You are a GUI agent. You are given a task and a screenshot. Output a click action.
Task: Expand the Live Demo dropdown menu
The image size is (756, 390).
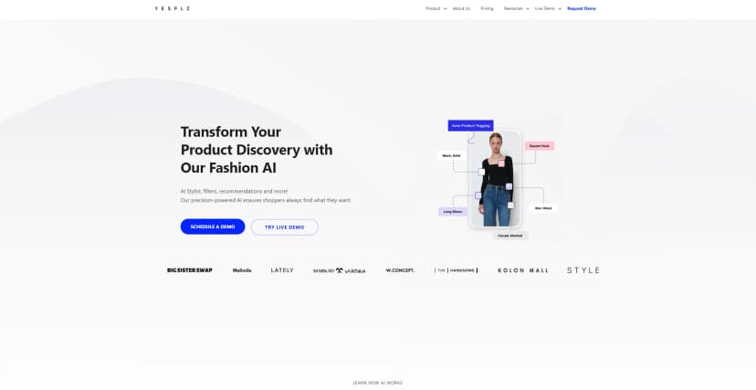coord(548,9)
